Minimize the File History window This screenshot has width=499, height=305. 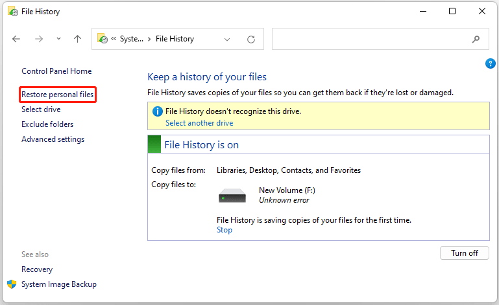(423, 11)
